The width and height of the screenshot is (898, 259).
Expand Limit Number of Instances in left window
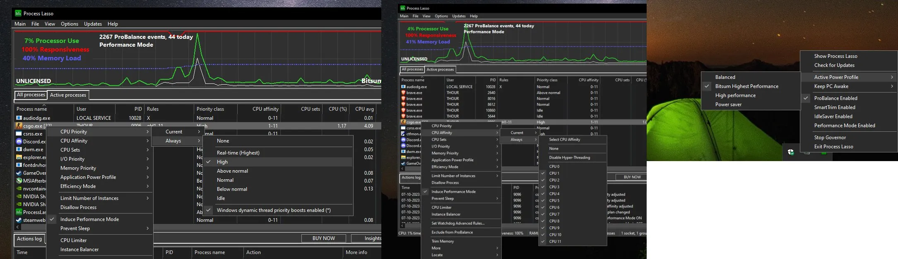click(100, 198)
